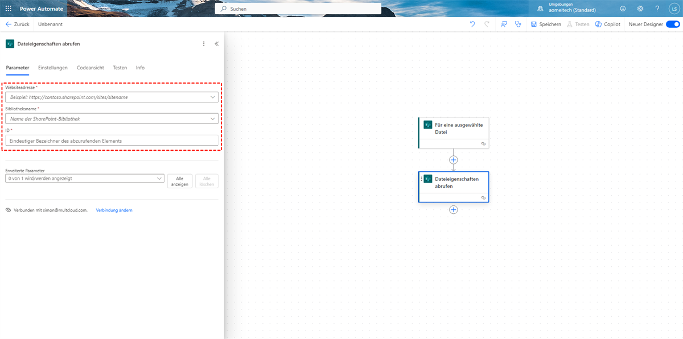Click the Bibliotheksname input field

(111, 119)
